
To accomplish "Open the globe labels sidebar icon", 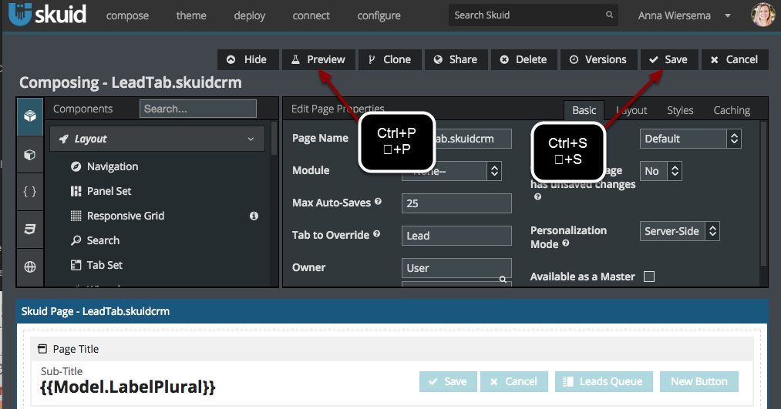I will point(30,267).
